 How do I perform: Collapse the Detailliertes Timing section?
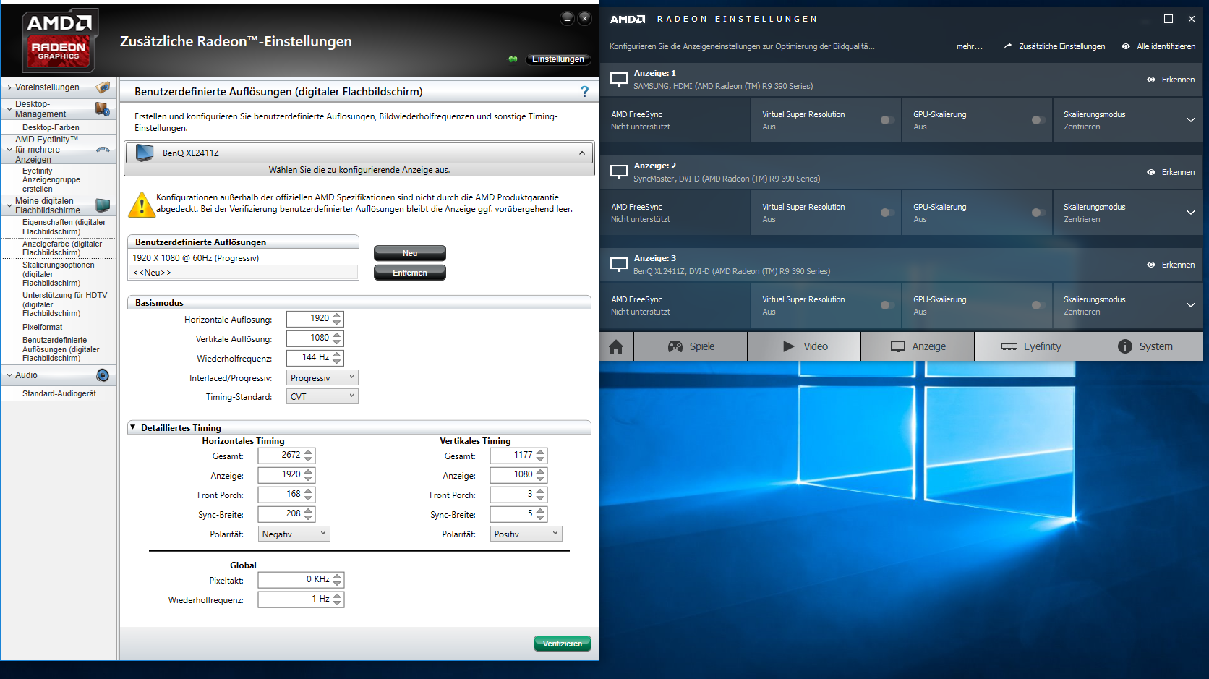133,427
